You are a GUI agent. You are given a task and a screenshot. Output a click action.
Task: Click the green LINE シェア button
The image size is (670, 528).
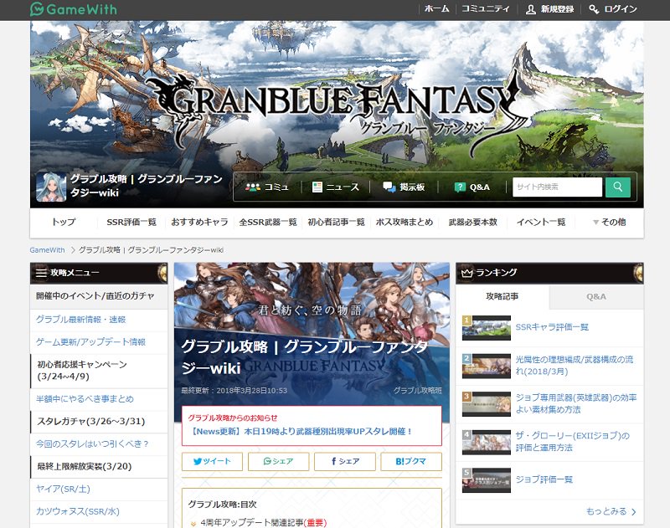click(278, 461)
